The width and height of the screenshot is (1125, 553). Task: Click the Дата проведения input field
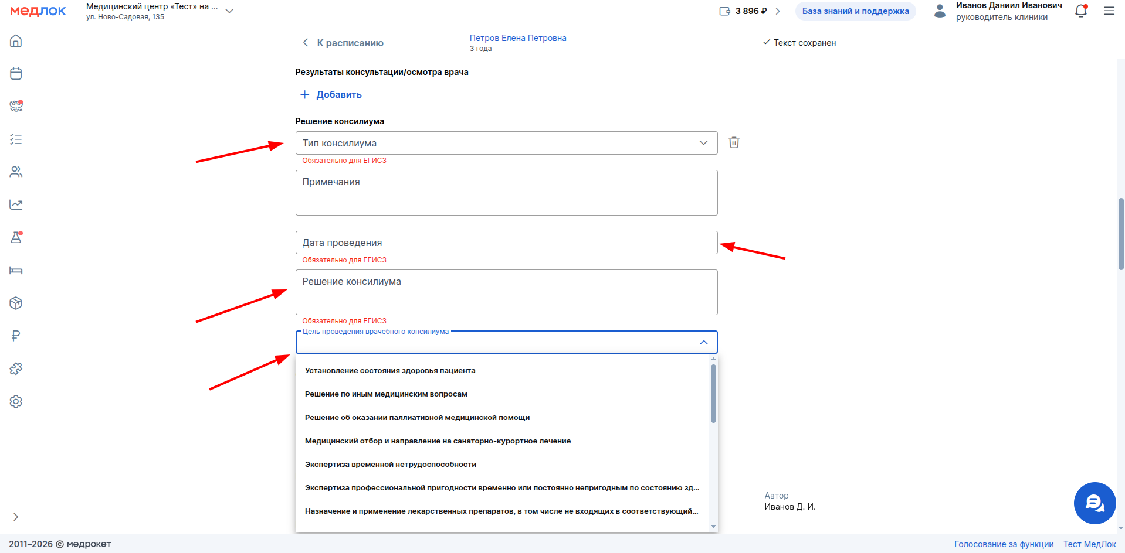point(506,243)
